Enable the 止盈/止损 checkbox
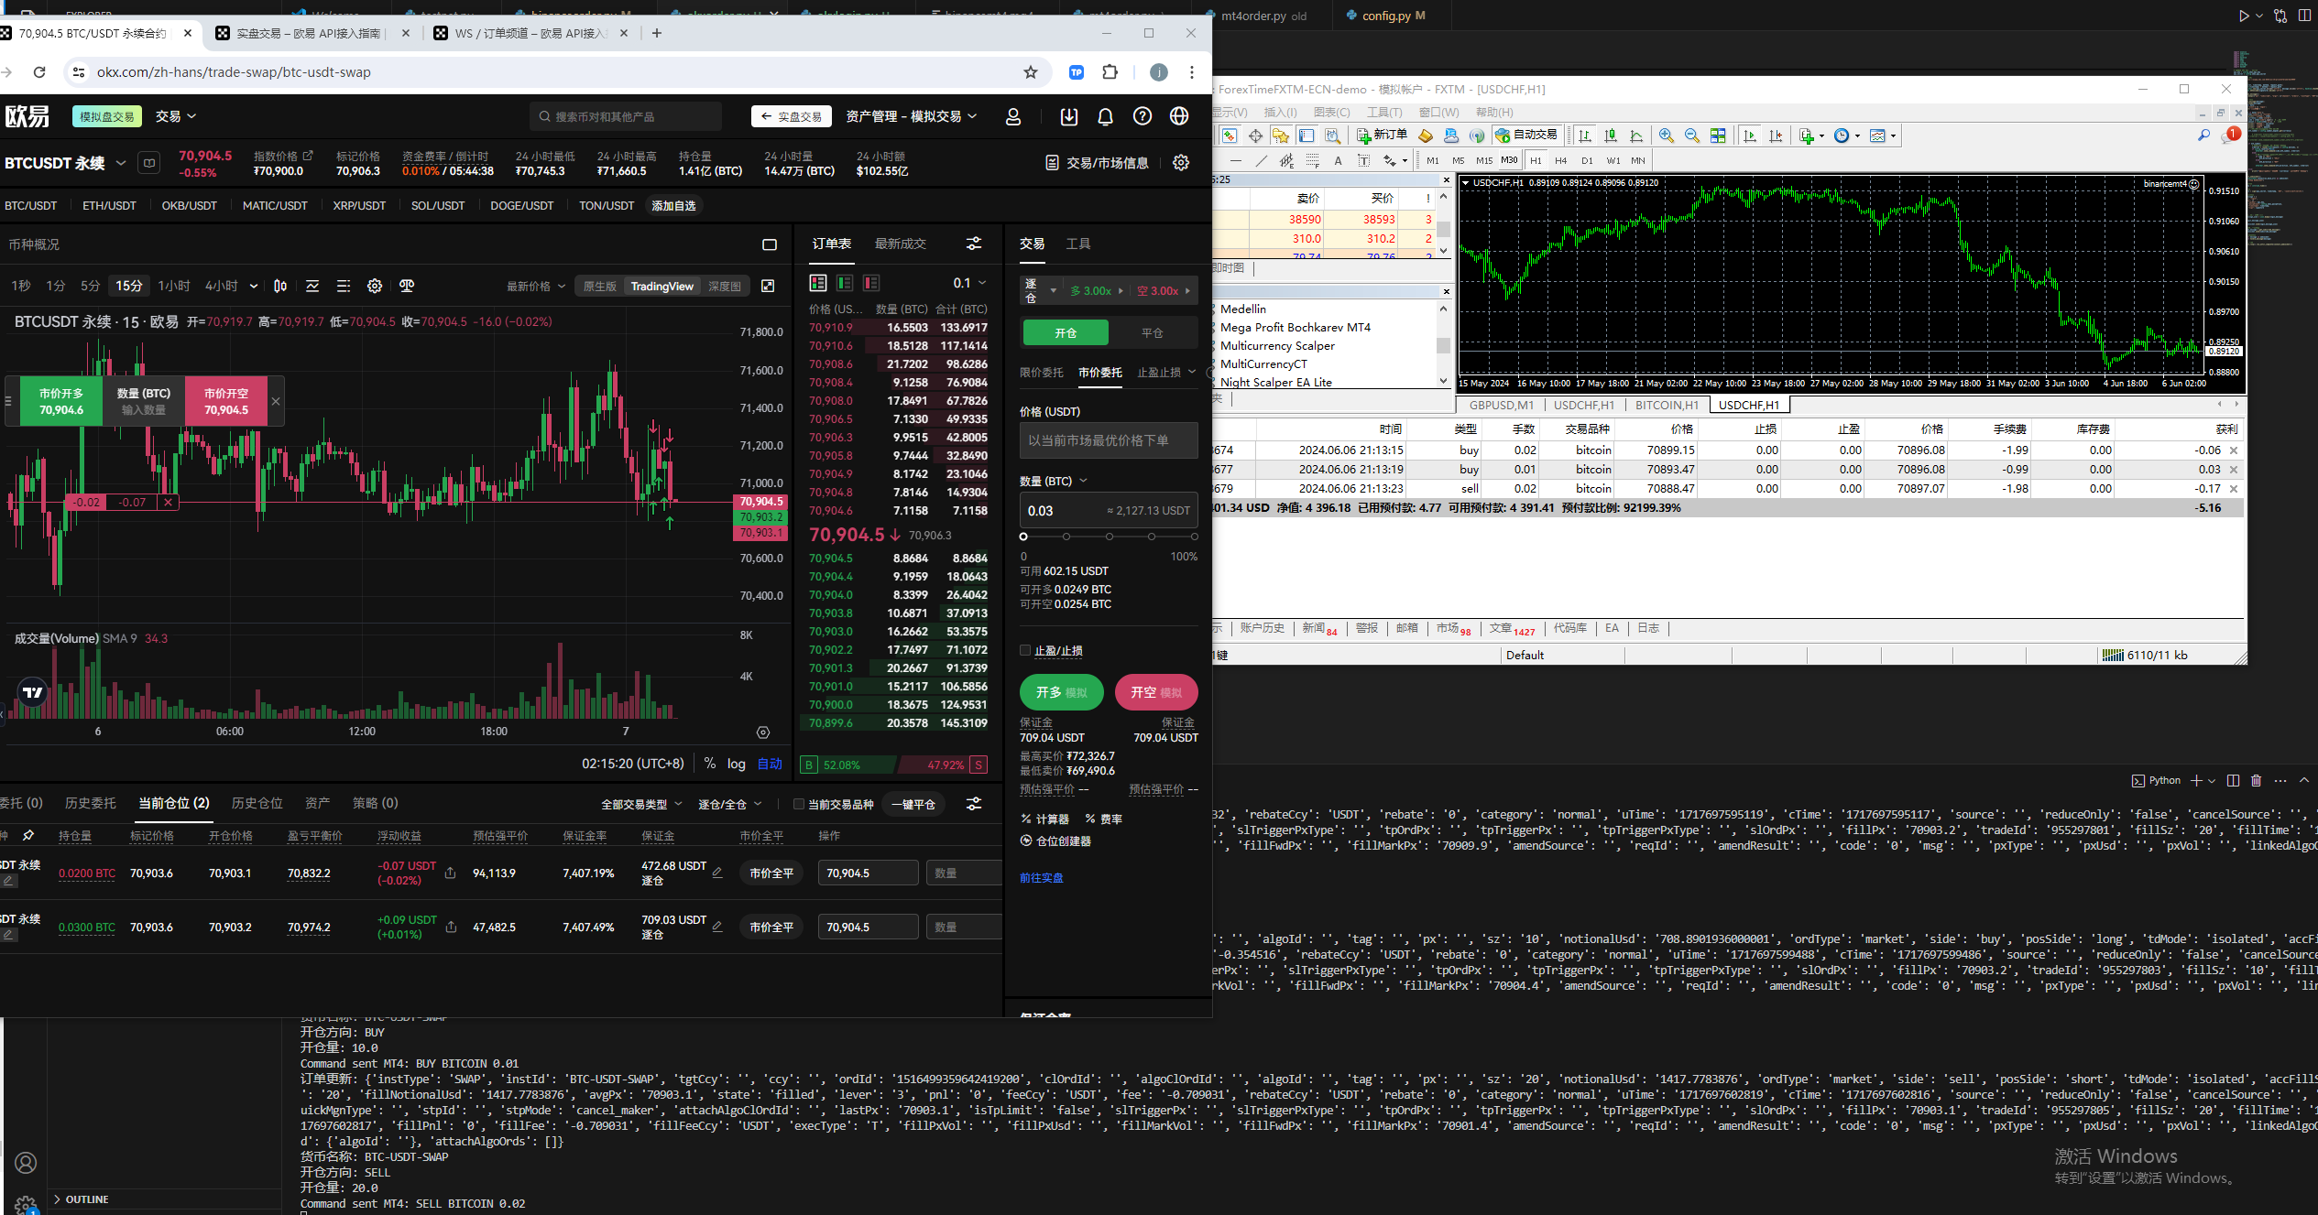The image size is (2318, 1215). pyautogui.click(x=1025, y=651)
